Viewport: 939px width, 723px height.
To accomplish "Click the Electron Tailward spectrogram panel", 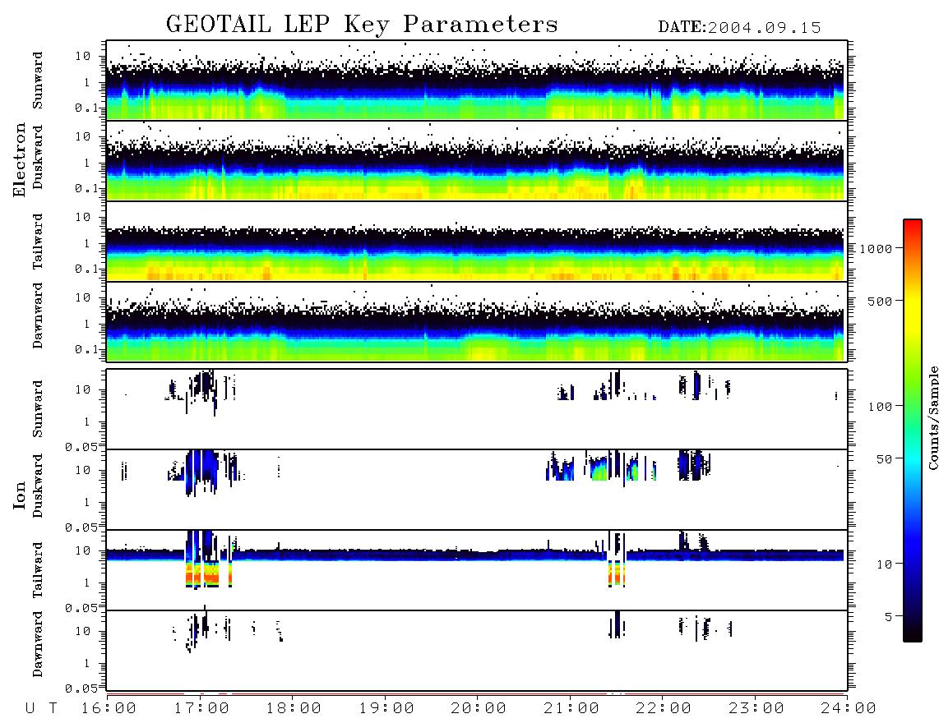I will (x=477, y=242).
